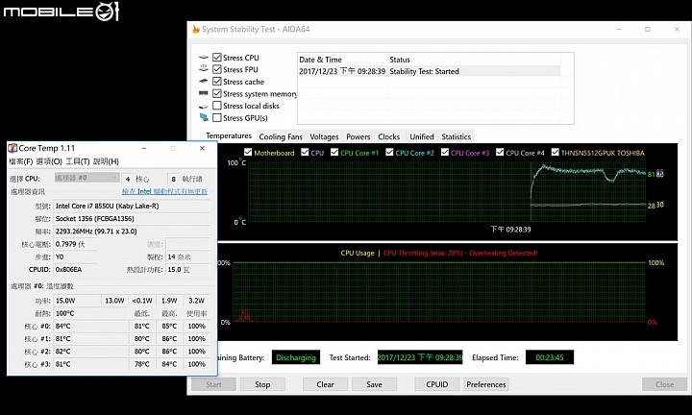Open Preferences in AIDA64

pos(486,384)
